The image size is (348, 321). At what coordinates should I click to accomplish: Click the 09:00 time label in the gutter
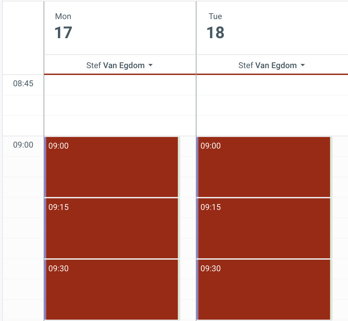pos(23,145)
